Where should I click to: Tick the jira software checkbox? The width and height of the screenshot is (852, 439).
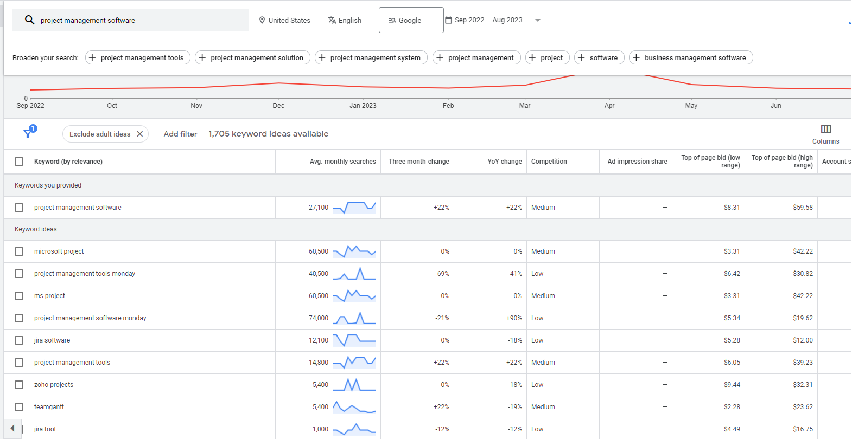coord(19,340)
